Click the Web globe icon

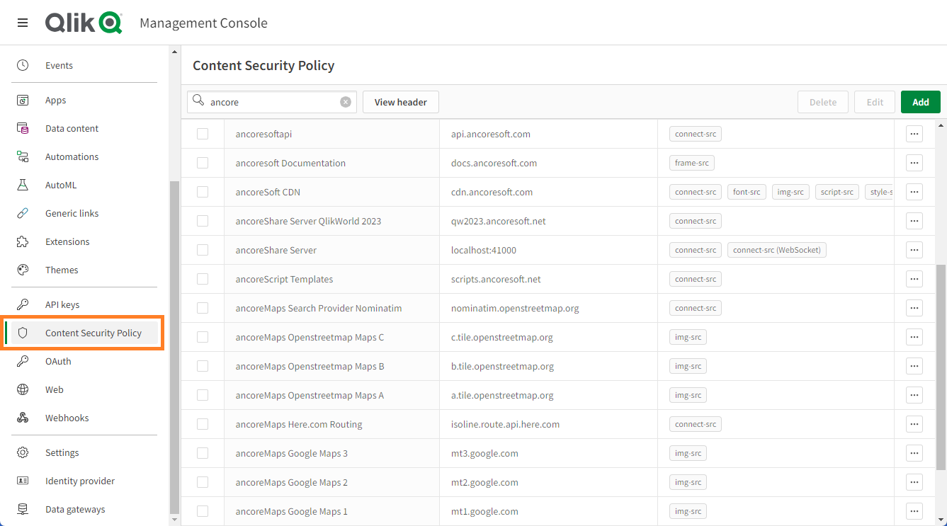pos(23,389)
